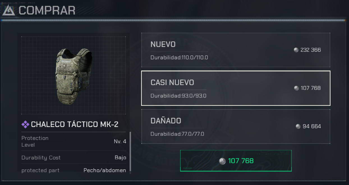Select the NUEVO condition option
This screenshot has height=185, width=349.
click(x=236, y=50)
